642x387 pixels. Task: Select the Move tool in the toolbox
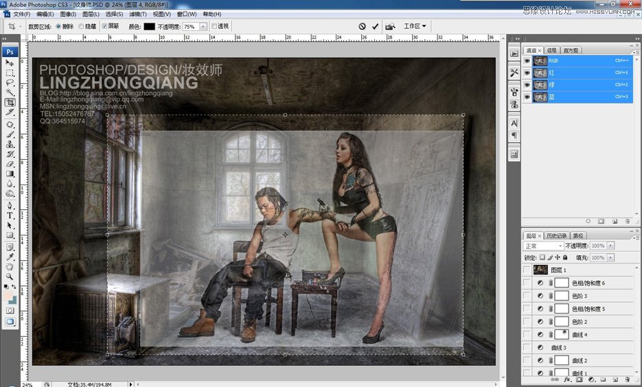point(10,62)
